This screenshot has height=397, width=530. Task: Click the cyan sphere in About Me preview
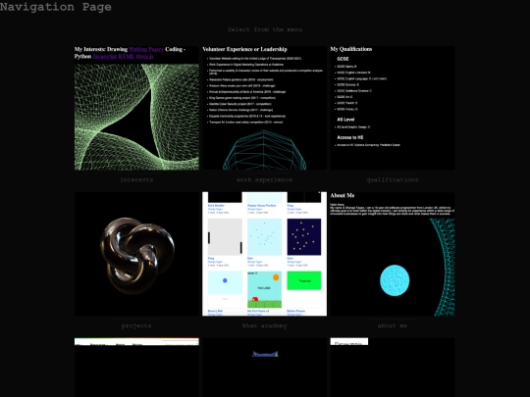tap(395, 280)
